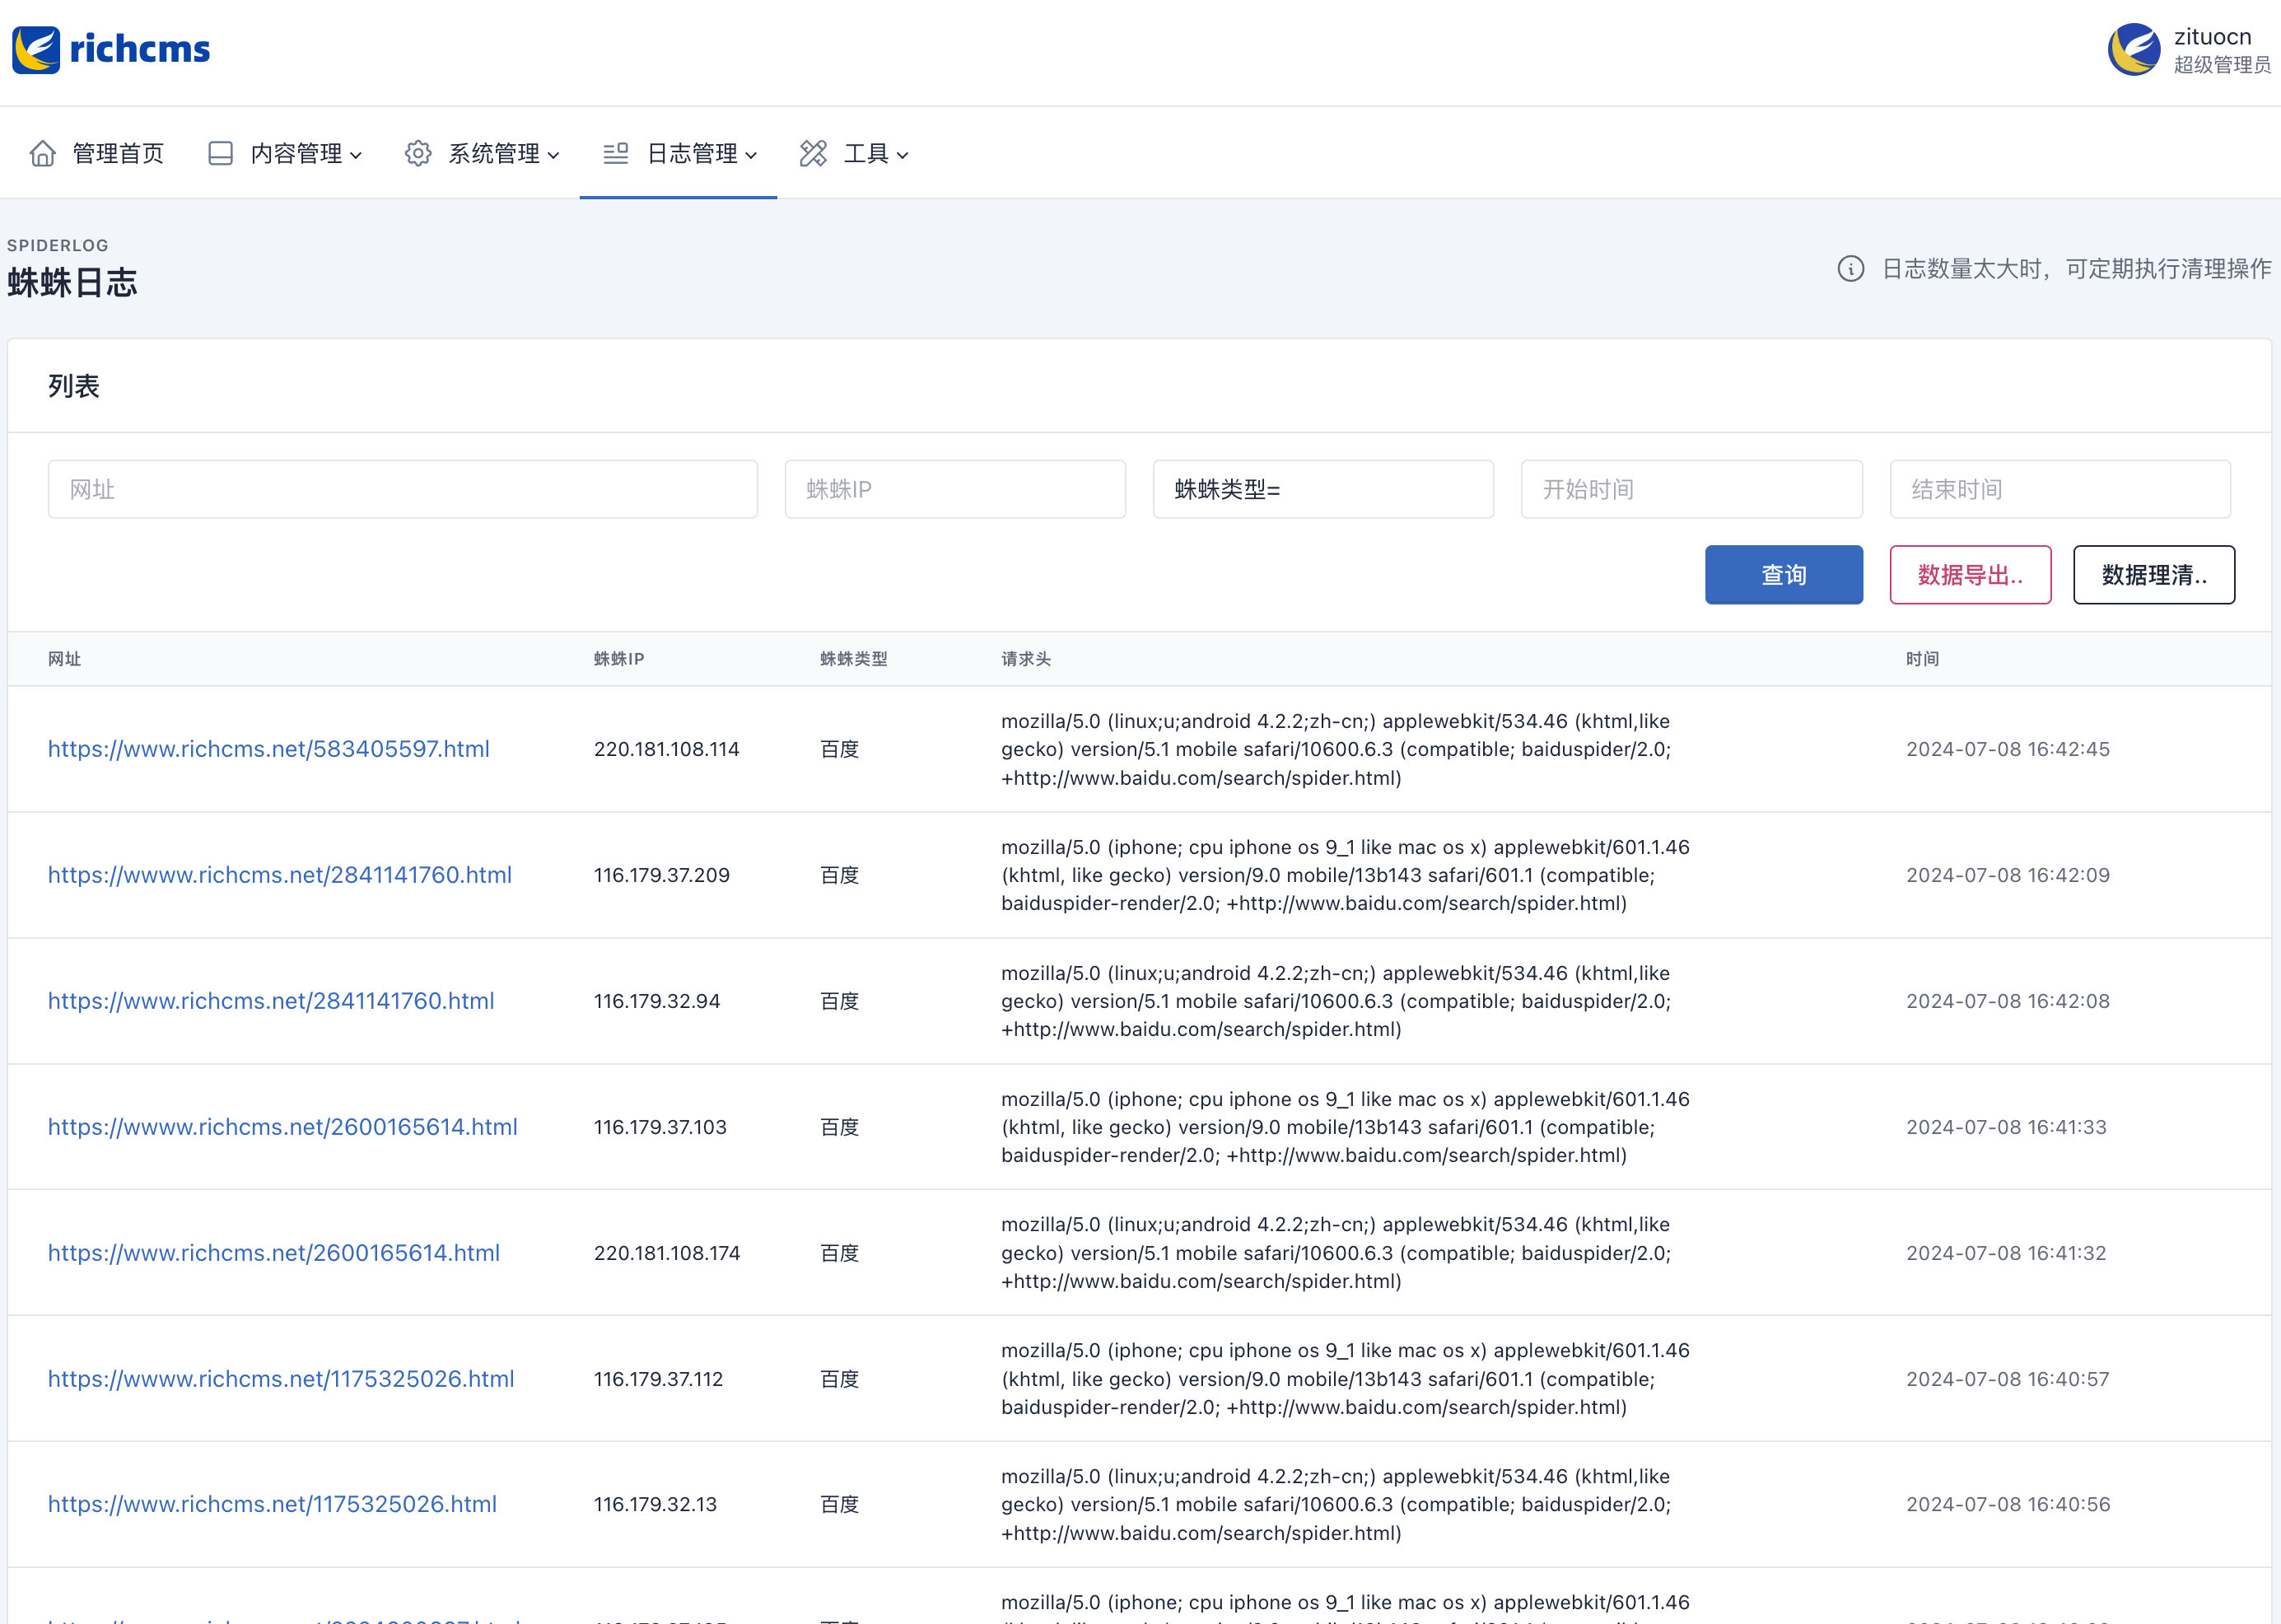Select IP cell 116.179.37.209
The width and height of the screenshot is (2281, 1624).
[662, 875]
